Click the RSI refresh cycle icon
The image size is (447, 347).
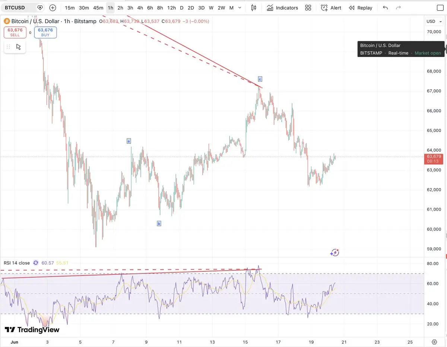(x=36, y=263)
